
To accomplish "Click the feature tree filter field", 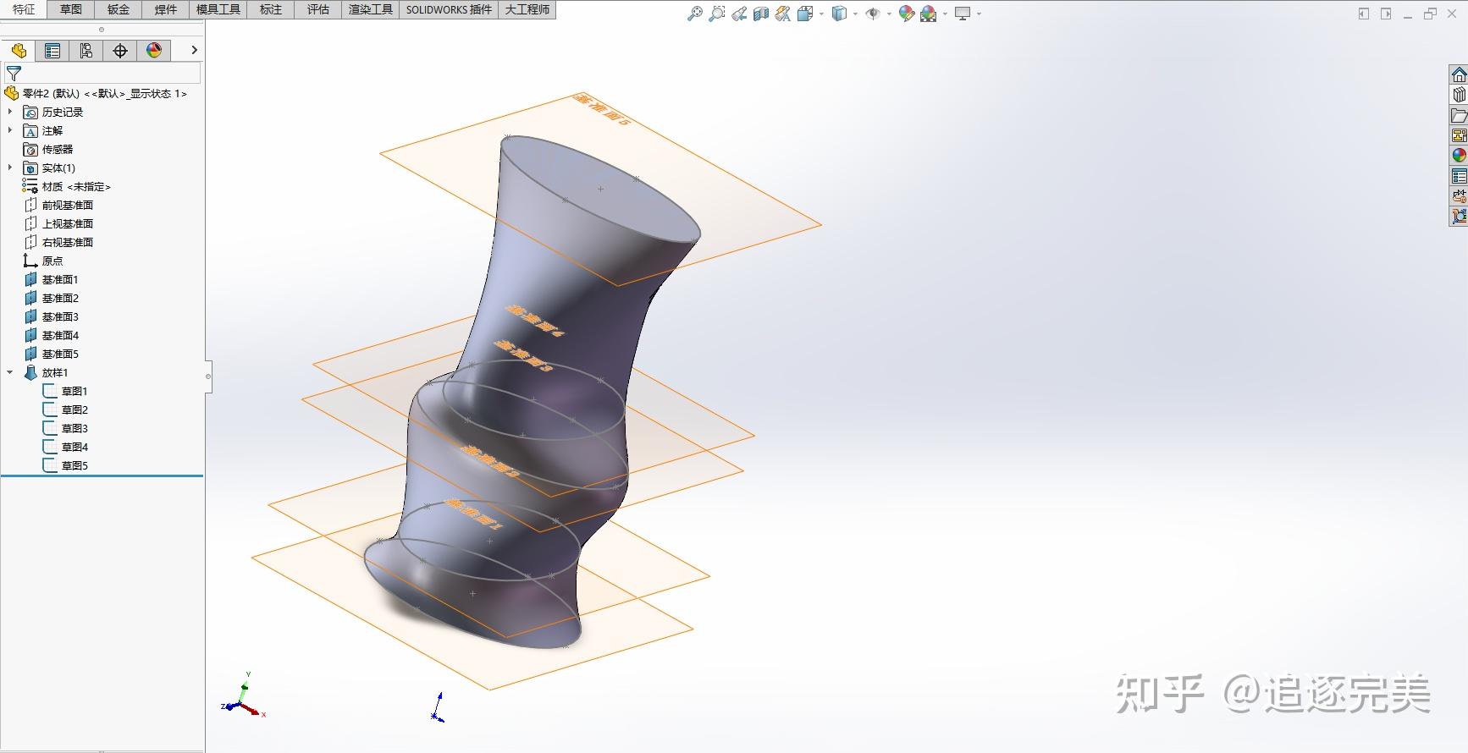I will 102,74.
